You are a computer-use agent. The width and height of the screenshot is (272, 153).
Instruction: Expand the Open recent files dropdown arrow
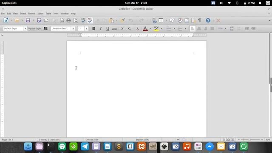(x=23, y=20)
